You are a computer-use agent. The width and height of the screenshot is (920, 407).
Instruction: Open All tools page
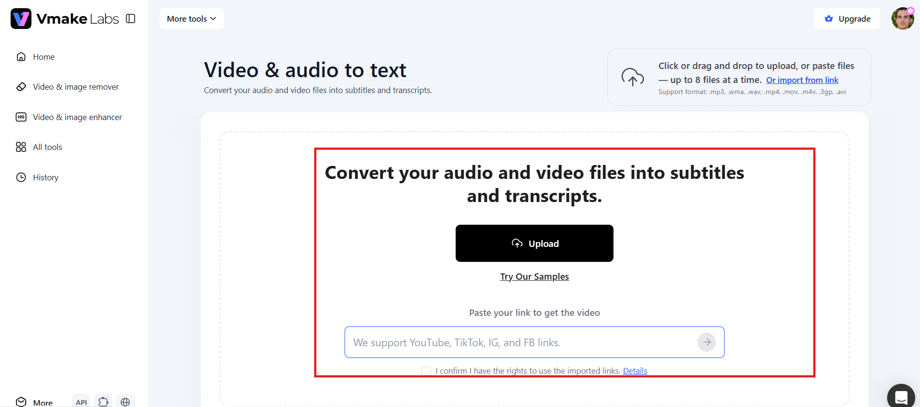pyautogui.click(x=39, y=147)
